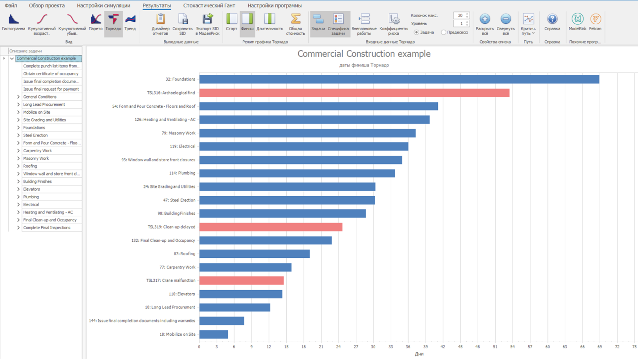Click the red Archaelogical find bar
The height and width of the screenshot is (359, 638).
coord(354,93)
